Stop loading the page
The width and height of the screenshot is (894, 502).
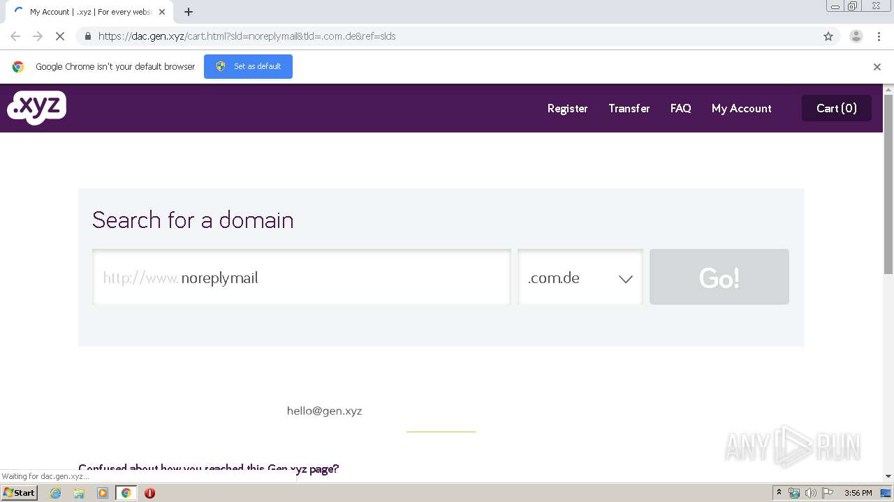[60, 36]
